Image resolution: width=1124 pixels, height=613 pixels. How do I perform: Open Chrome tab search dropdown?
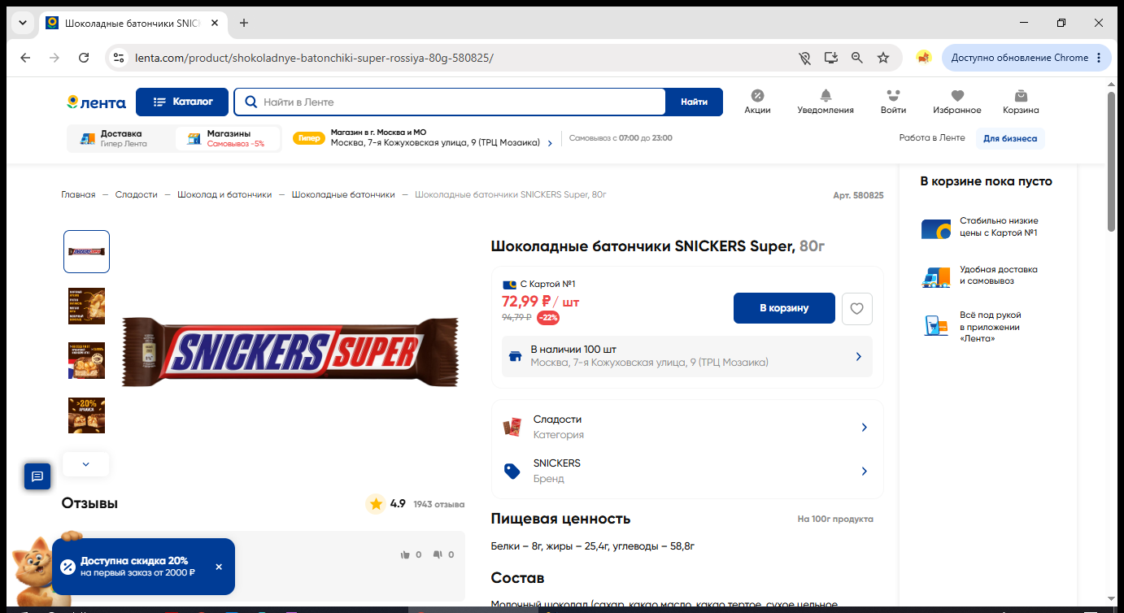(x=23, y=23)
